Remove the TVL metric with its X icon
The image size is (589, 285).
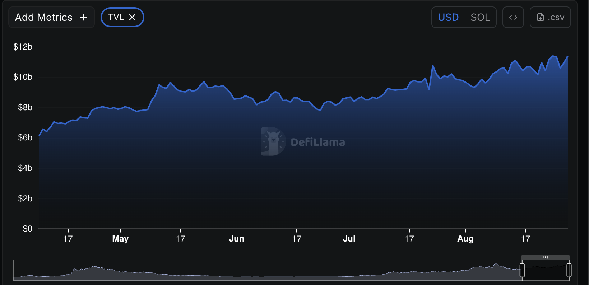pyautogui.click(x=132, y=17)
